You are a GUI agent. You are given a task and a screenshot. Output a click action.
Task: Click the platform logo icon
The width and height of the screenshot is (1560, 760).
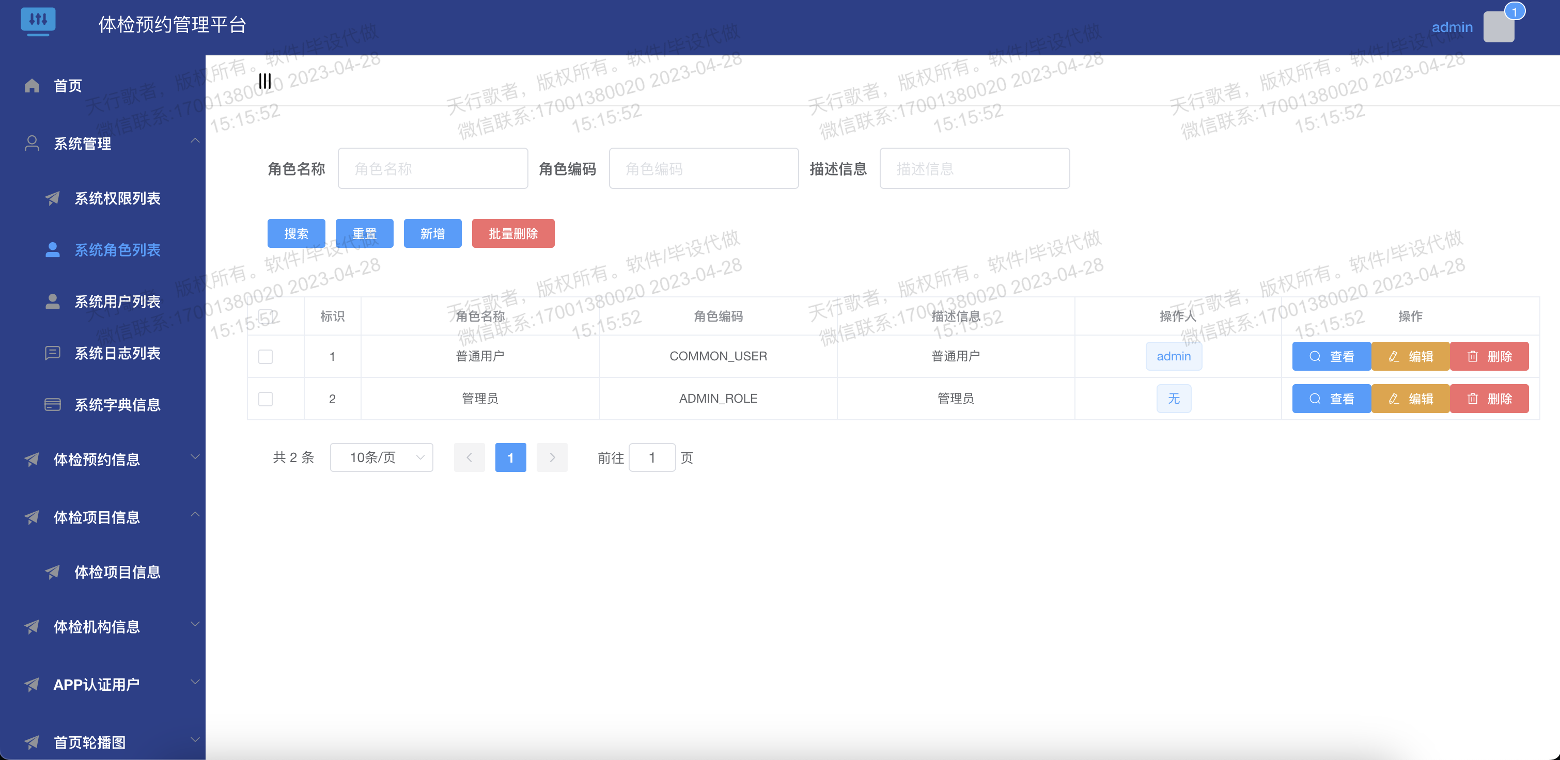(x=38, y=21)
